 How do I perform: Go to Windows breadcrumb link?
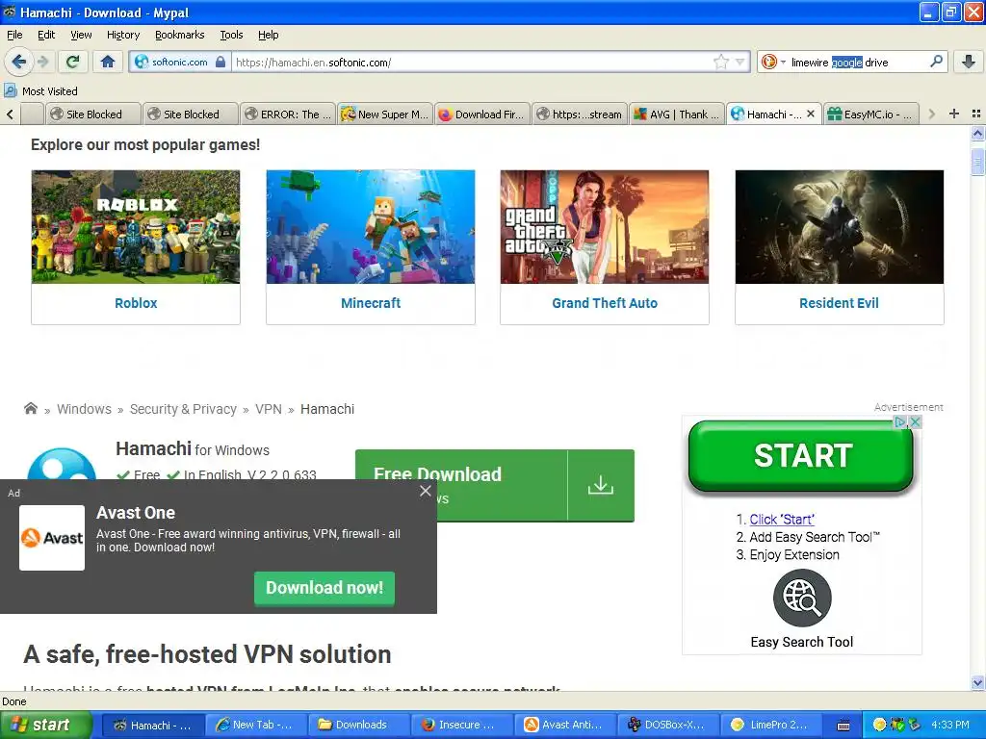84,409
